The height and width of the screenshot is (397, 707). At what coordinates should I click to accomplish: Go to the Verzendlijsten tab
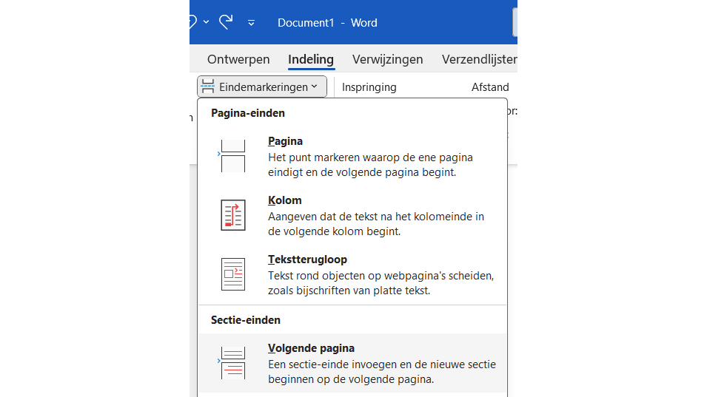(479, 59)
